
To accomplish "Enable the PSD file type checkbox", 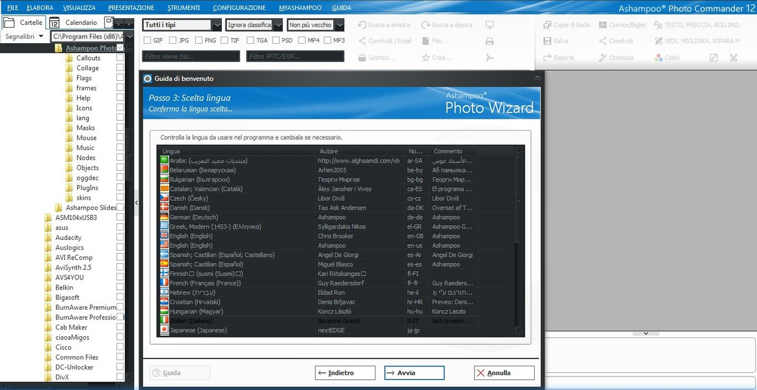I will (276, 41).
